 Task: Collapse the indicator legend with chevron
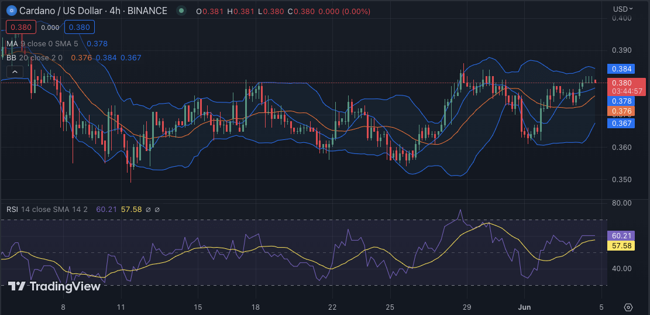tap(15, 71)
